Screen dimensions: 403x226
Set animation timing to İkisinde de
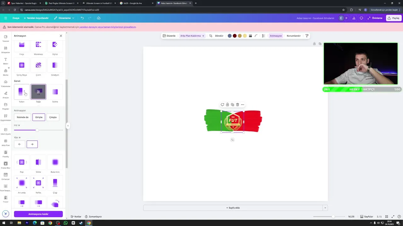(x=23, y=117)
